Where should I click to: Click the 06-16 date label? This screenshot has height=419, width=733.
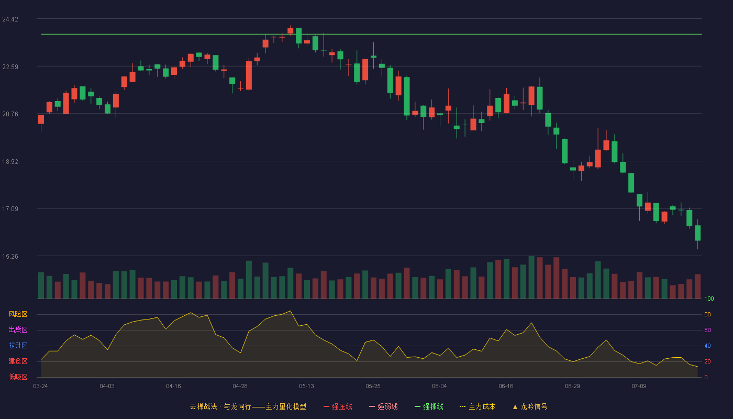[506, 386]
